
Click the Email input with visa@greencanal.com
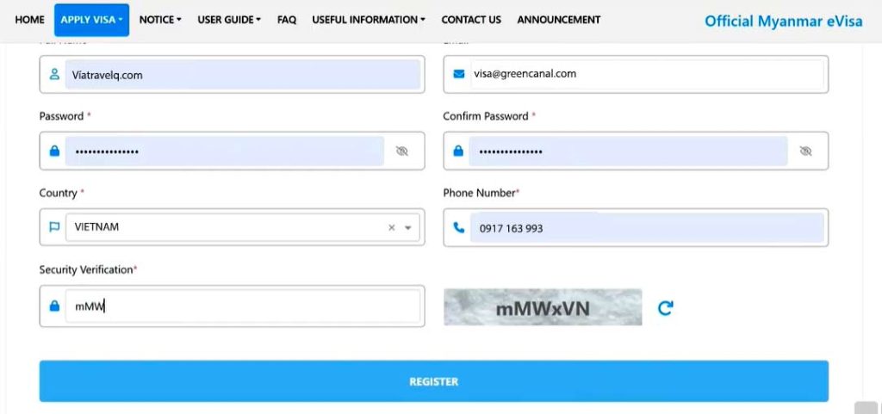pos(647,73)
